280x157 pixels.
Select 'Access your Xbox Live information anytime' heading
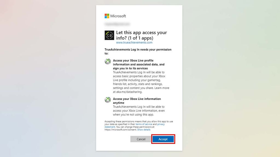(137, 101)
